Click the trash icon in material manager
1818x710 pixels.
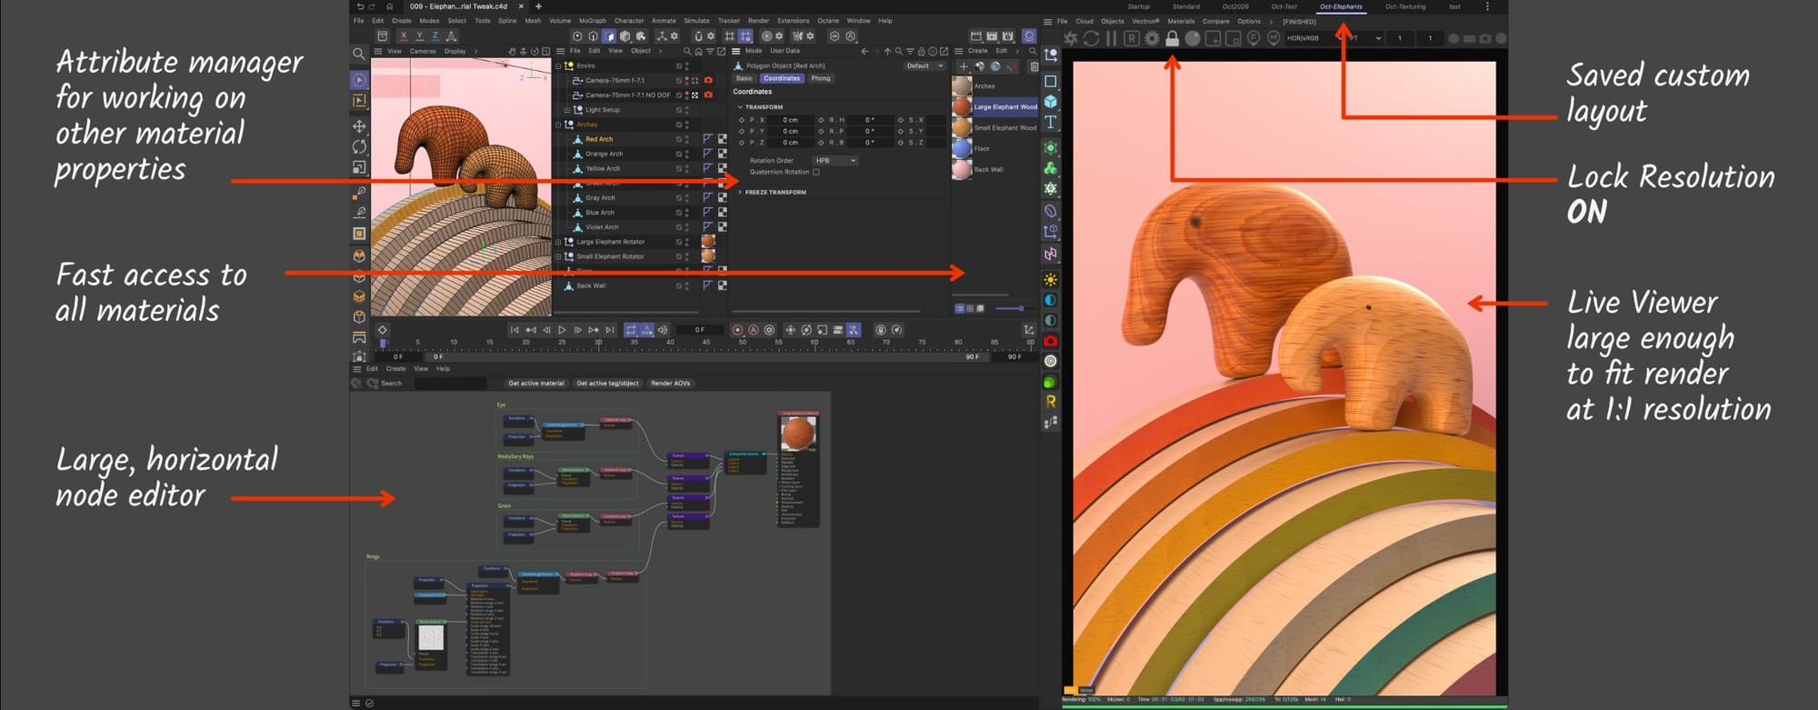click(x=1034, y=66)
